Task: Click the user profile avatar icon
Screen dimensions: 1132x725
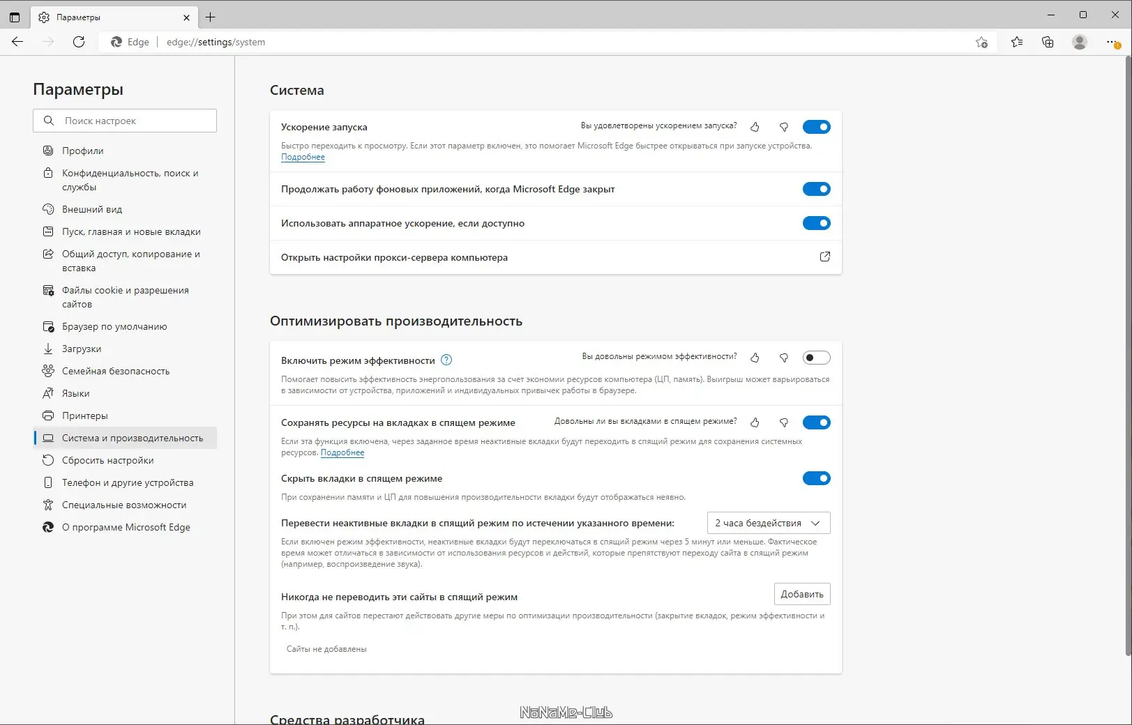Action: coord(1080,42)
